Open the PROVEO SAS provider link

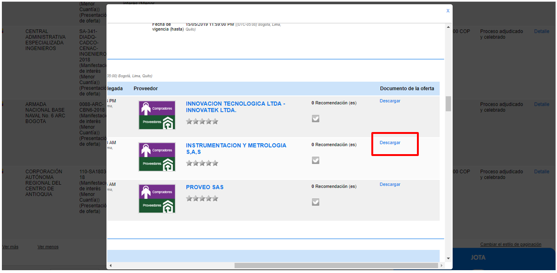click(x=204, y=187)
